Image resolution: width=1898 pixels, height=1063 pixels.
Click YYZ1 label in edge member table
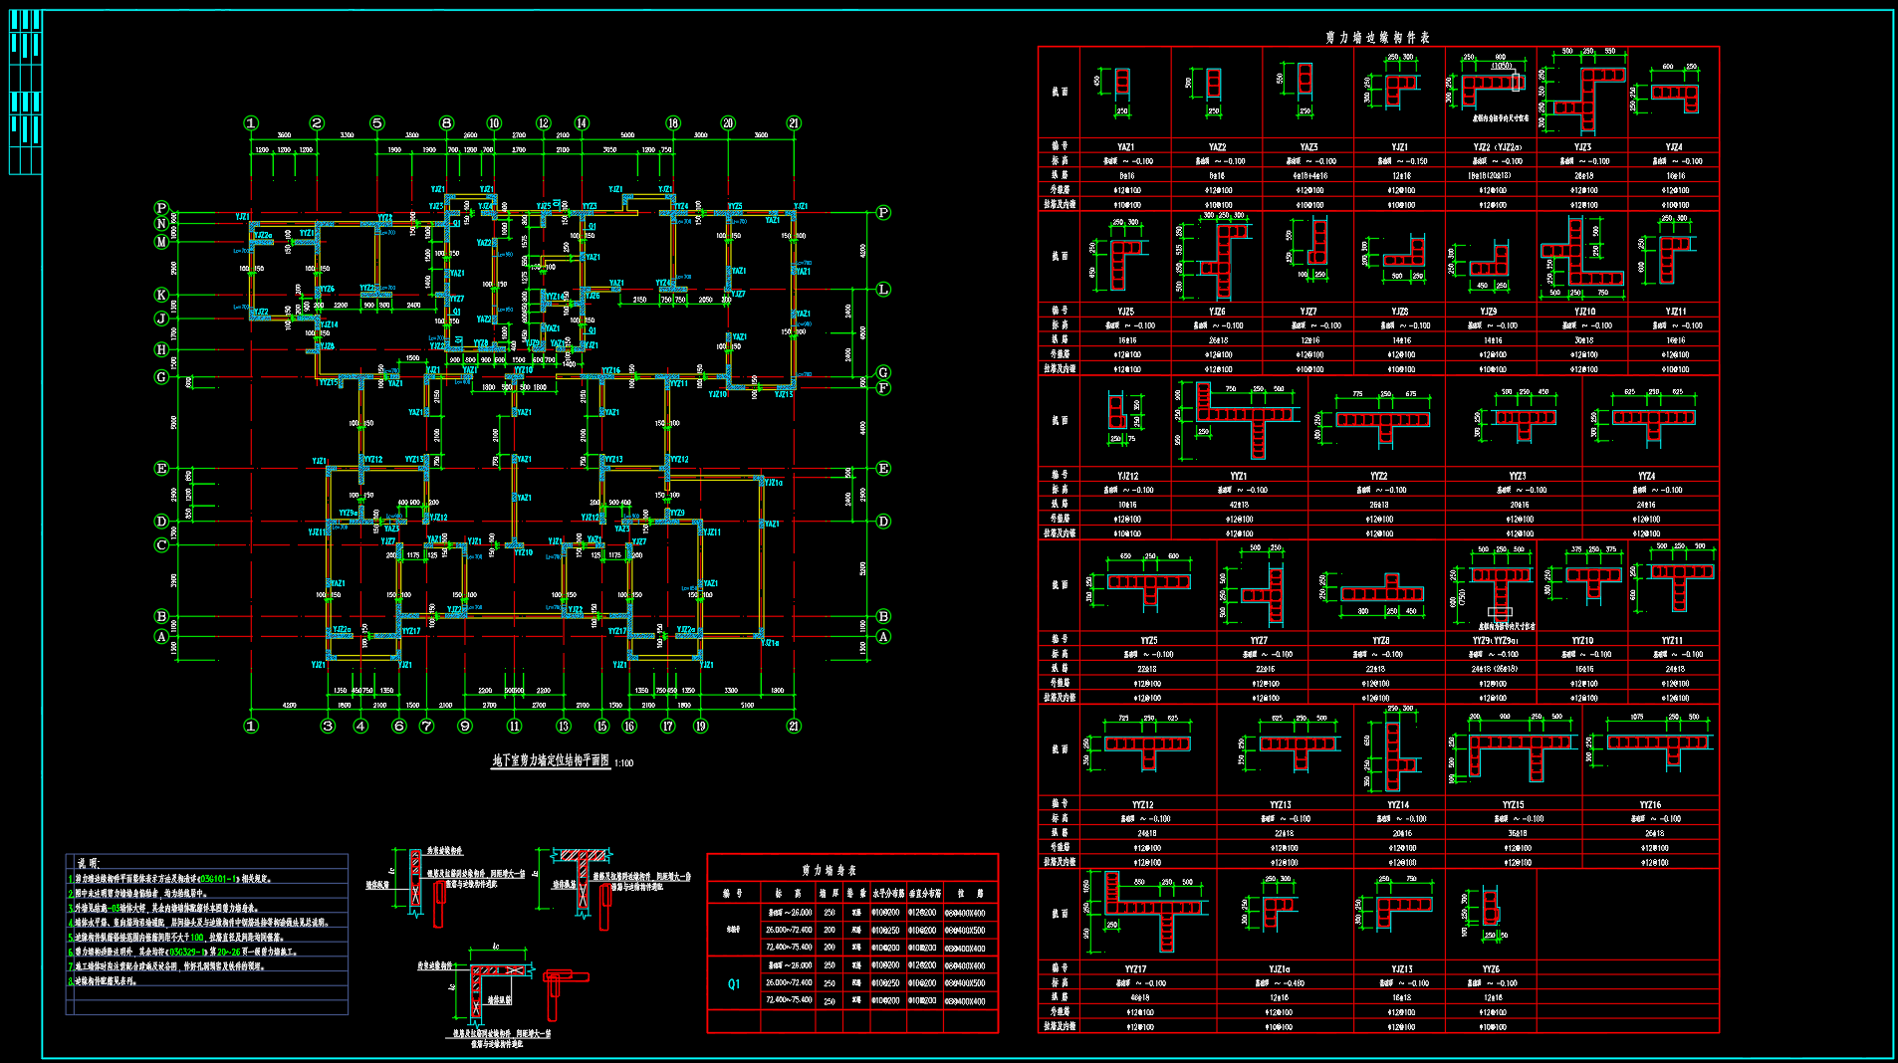click(1238, 477)
